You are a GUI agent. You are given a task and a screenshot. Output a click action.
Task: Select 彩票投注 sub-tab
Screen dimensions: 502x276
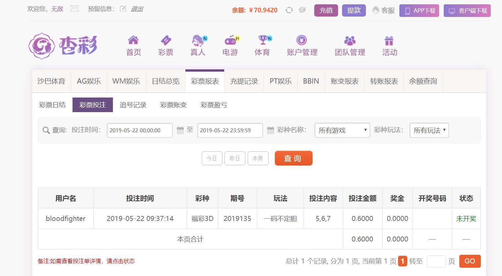[93, 105]
